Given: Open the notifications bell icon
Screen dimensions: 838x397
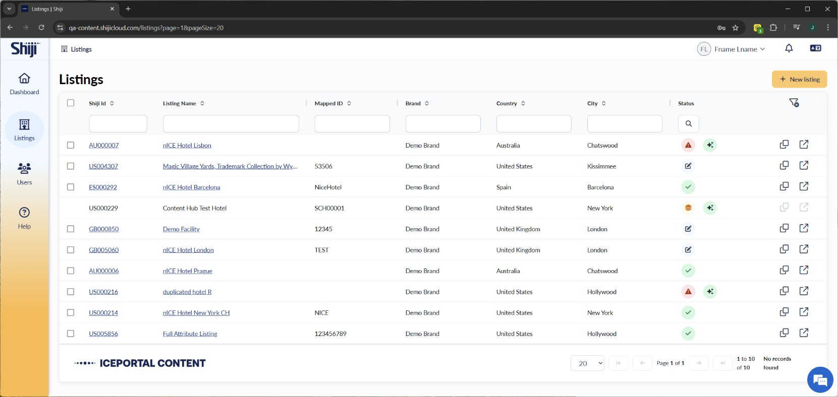Looking at the screenshot, I should [789, 48].
